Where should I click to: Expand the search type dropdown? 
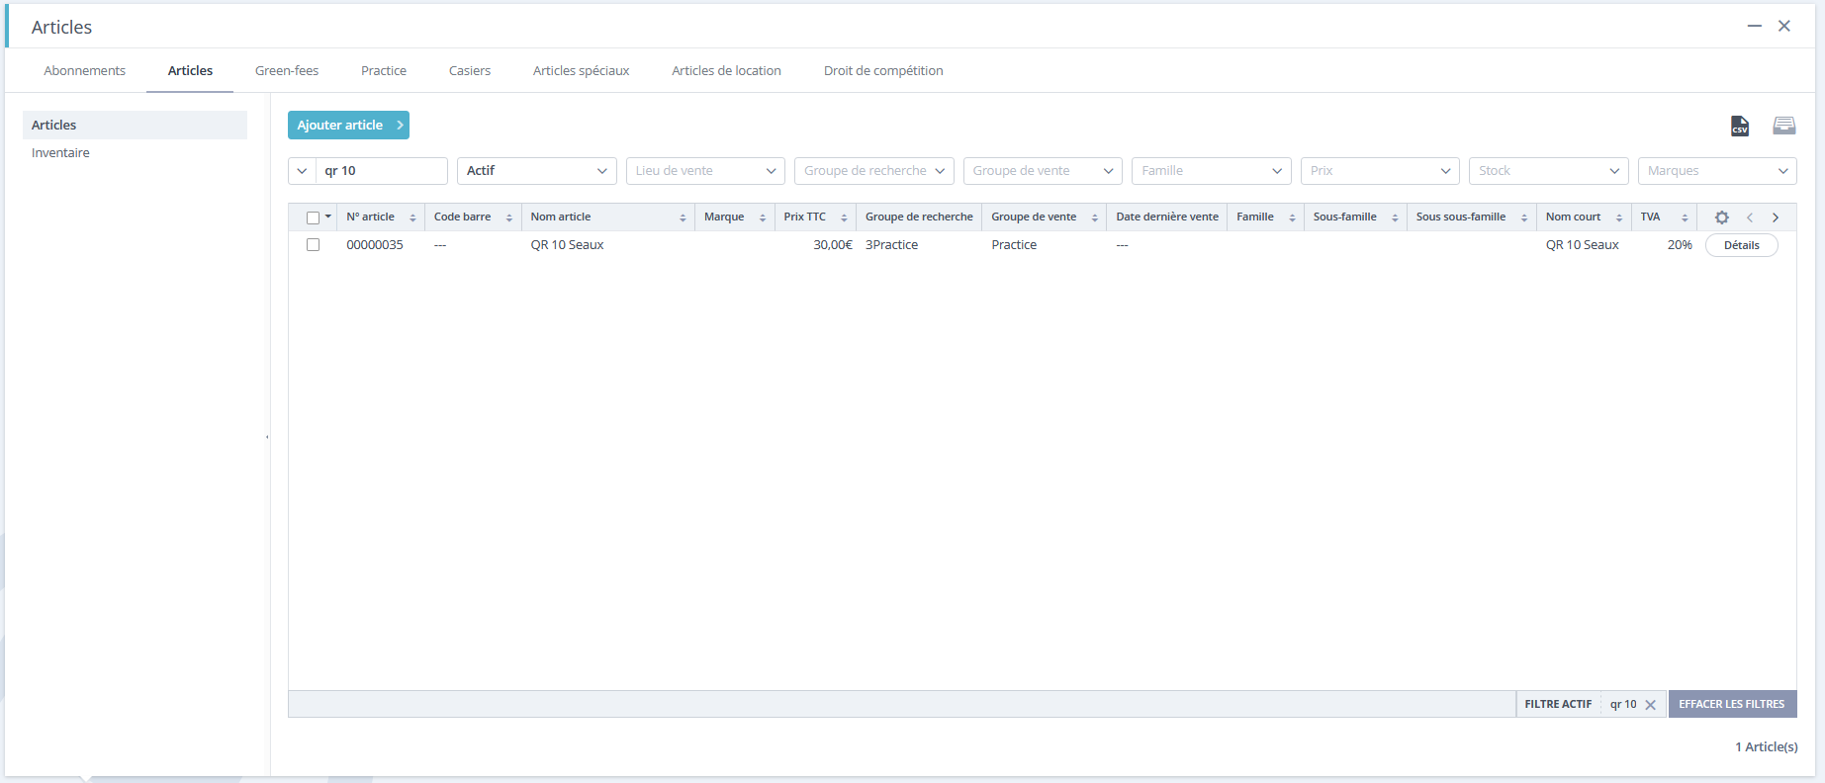302,171
